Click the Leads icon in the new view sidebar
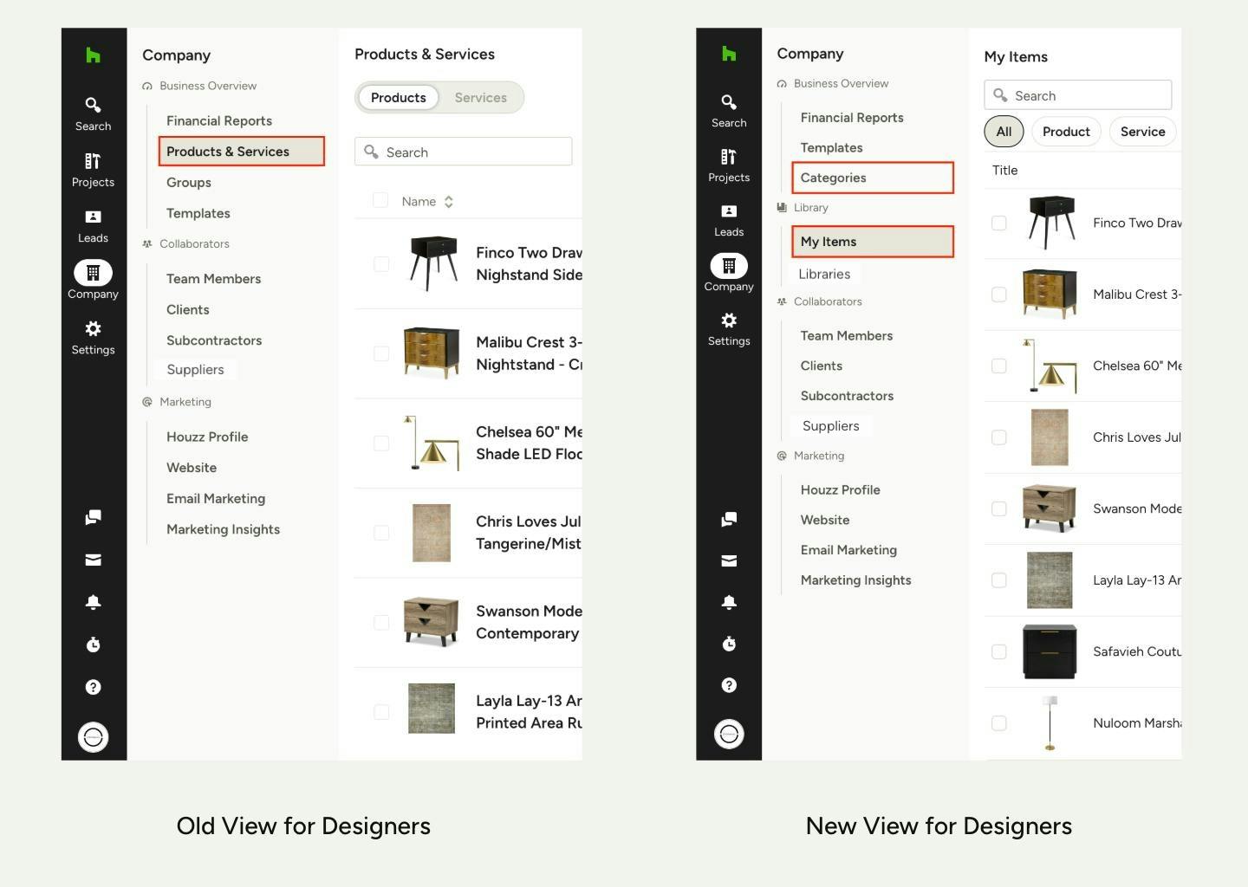This screenshot has height=887, width=1248. pyautogui.click(x=729, y=211)
